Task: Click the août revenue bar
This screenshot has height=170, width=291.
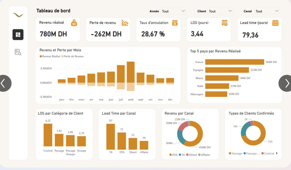Action: coord(131,72)
